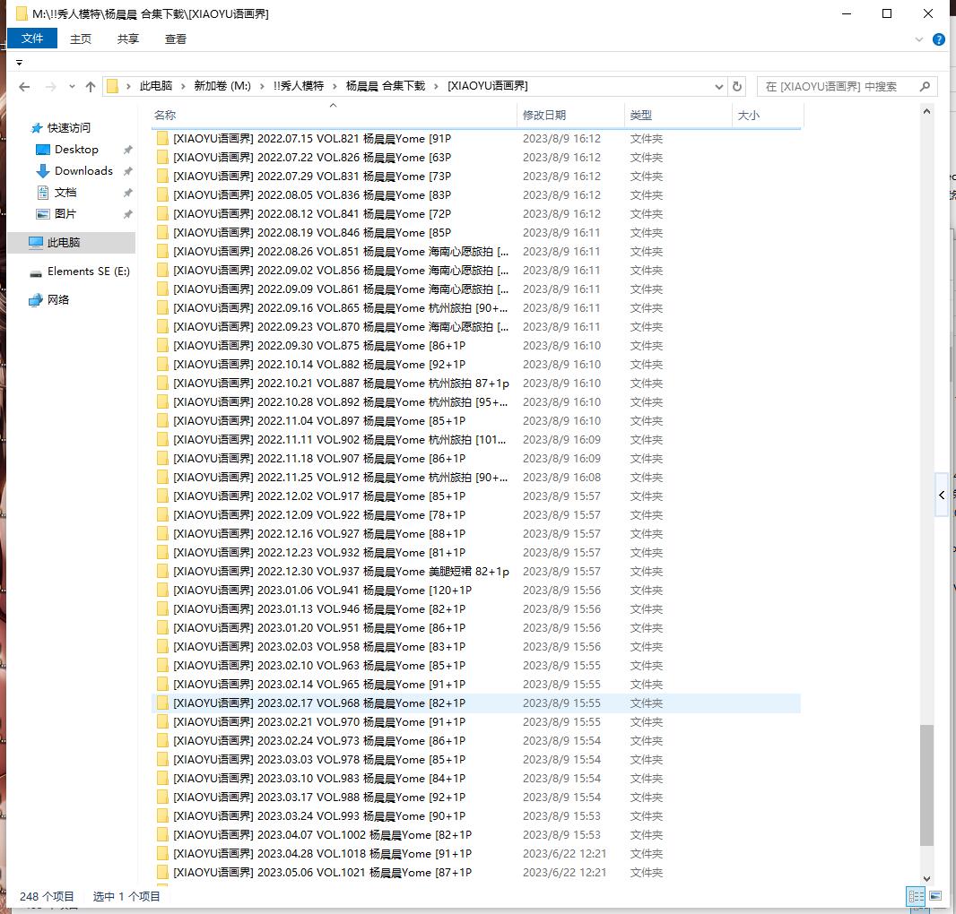Click 此电脑 in the address breadcrumb
956x914 pixels.
[155, 87]
